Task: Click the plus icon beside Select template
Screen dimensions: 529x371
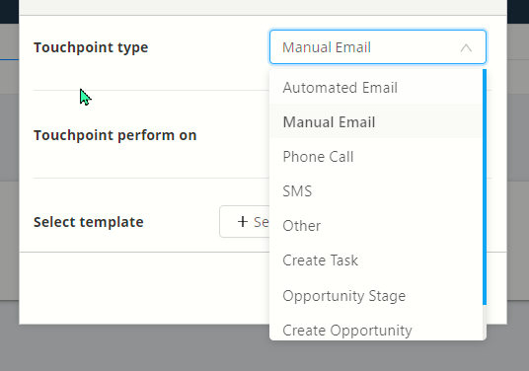Action: tap(243, 222)
